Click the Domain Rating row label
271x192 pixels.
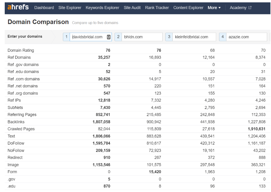(x=21, y=50)
